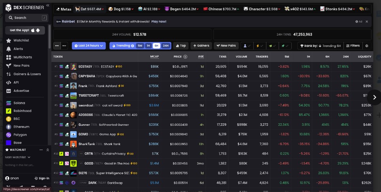The image size is (381, 192).
Task: Click Get the App! button
Action: pos(25,30)
